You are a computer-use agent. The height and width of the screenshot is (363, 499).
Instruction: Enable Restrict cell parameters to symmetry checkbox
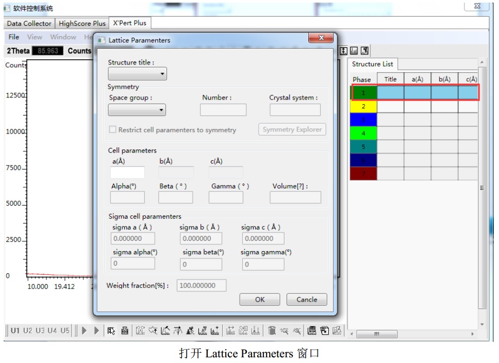click(112, 130)
